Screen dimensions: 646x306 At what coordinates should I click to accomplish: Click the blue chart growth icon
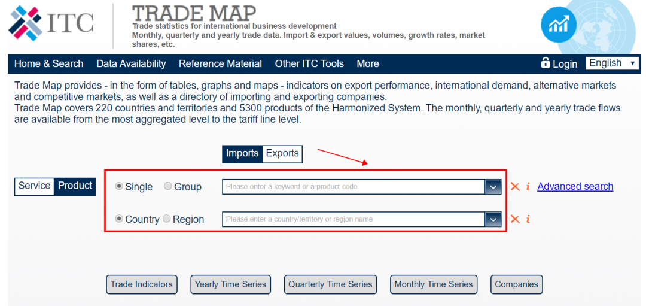558,25
